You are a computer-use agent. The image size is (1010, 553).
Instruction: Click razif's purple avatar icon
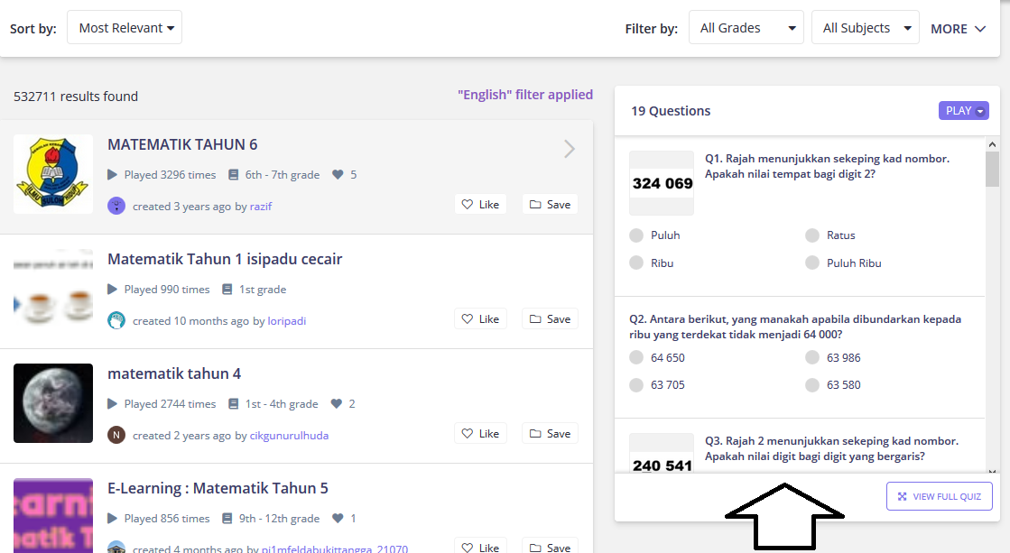click(116, 206)
